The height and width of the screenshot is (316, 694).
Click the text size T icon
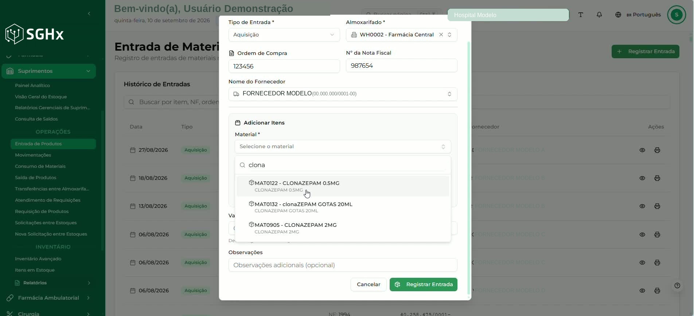click(581, 15)
